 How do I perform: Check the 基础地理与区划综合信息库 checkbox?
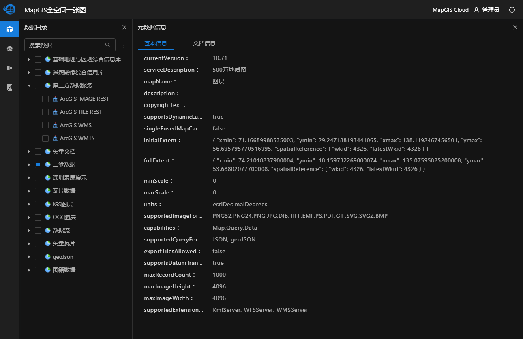coord(38,60)
